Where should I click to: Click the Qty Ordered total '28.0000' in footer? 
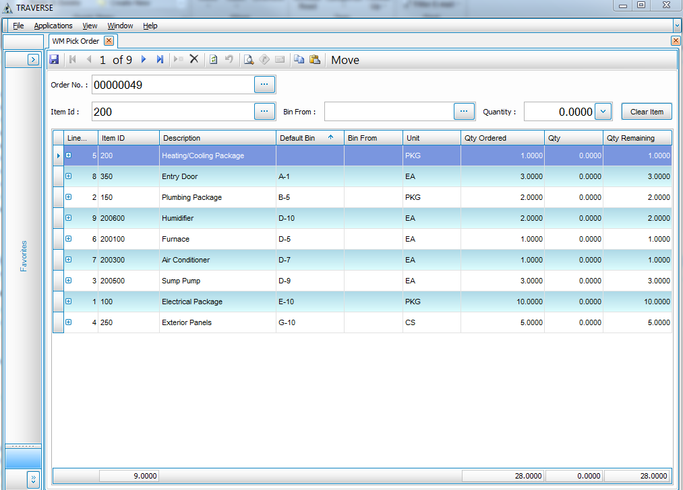[x=503, y=476]
